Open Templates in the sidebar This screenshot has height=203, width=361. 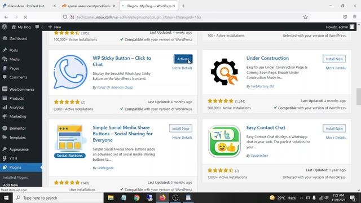[17, 138]
